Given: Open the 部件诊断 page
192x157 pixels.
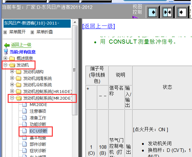Looking at the screenshot, I should point(38,144).
